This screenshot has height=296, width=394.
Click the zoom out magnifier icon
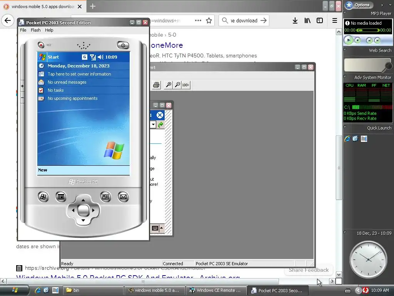(x=177, y=85)
